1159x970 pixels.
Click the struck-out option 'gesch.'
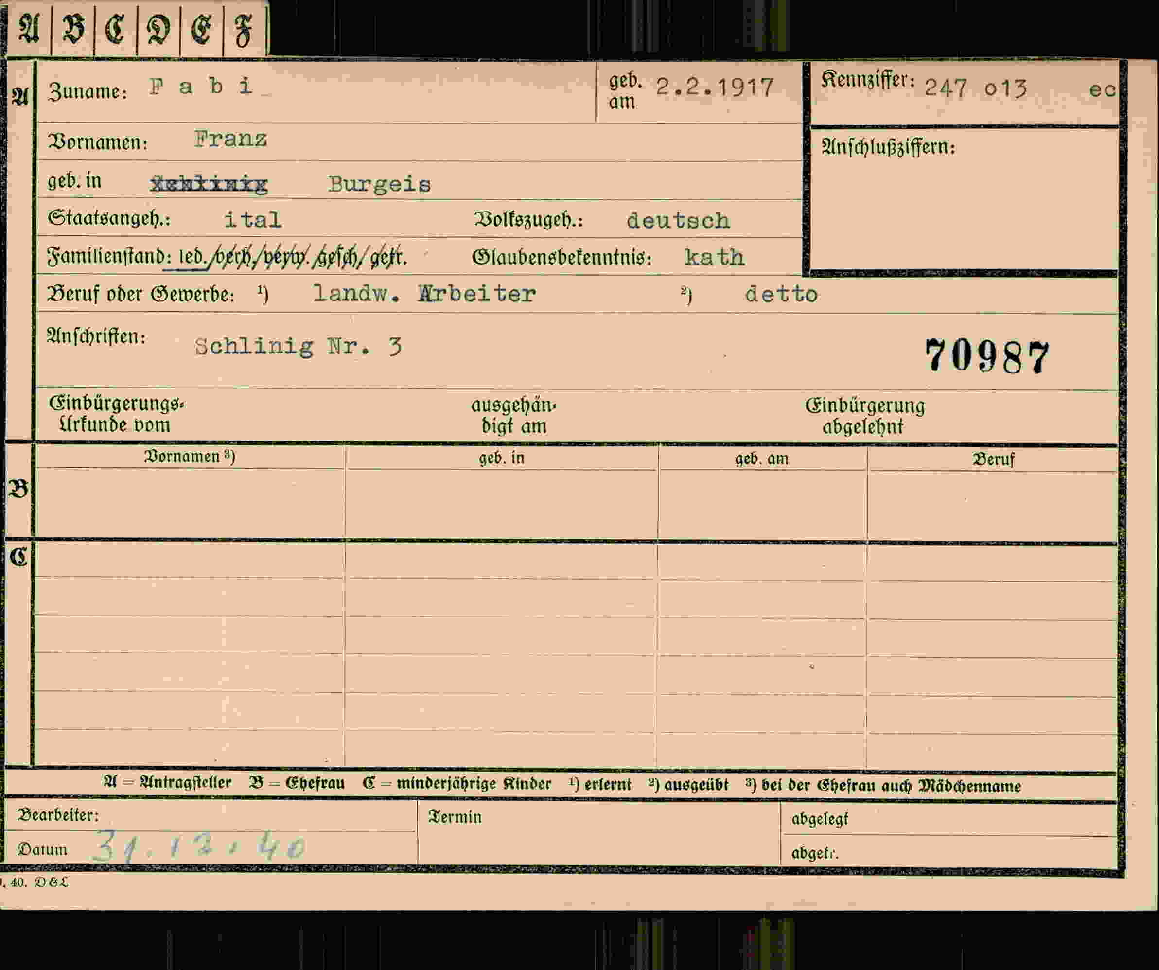click(336, 258)
